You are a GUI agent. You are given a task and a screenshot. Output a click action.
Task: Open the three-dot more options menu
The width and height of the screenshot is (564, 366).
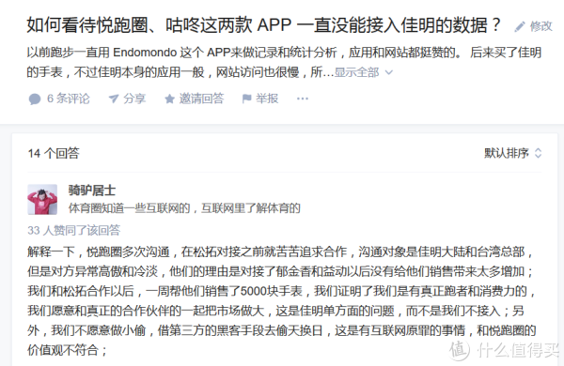coord(303,99)
